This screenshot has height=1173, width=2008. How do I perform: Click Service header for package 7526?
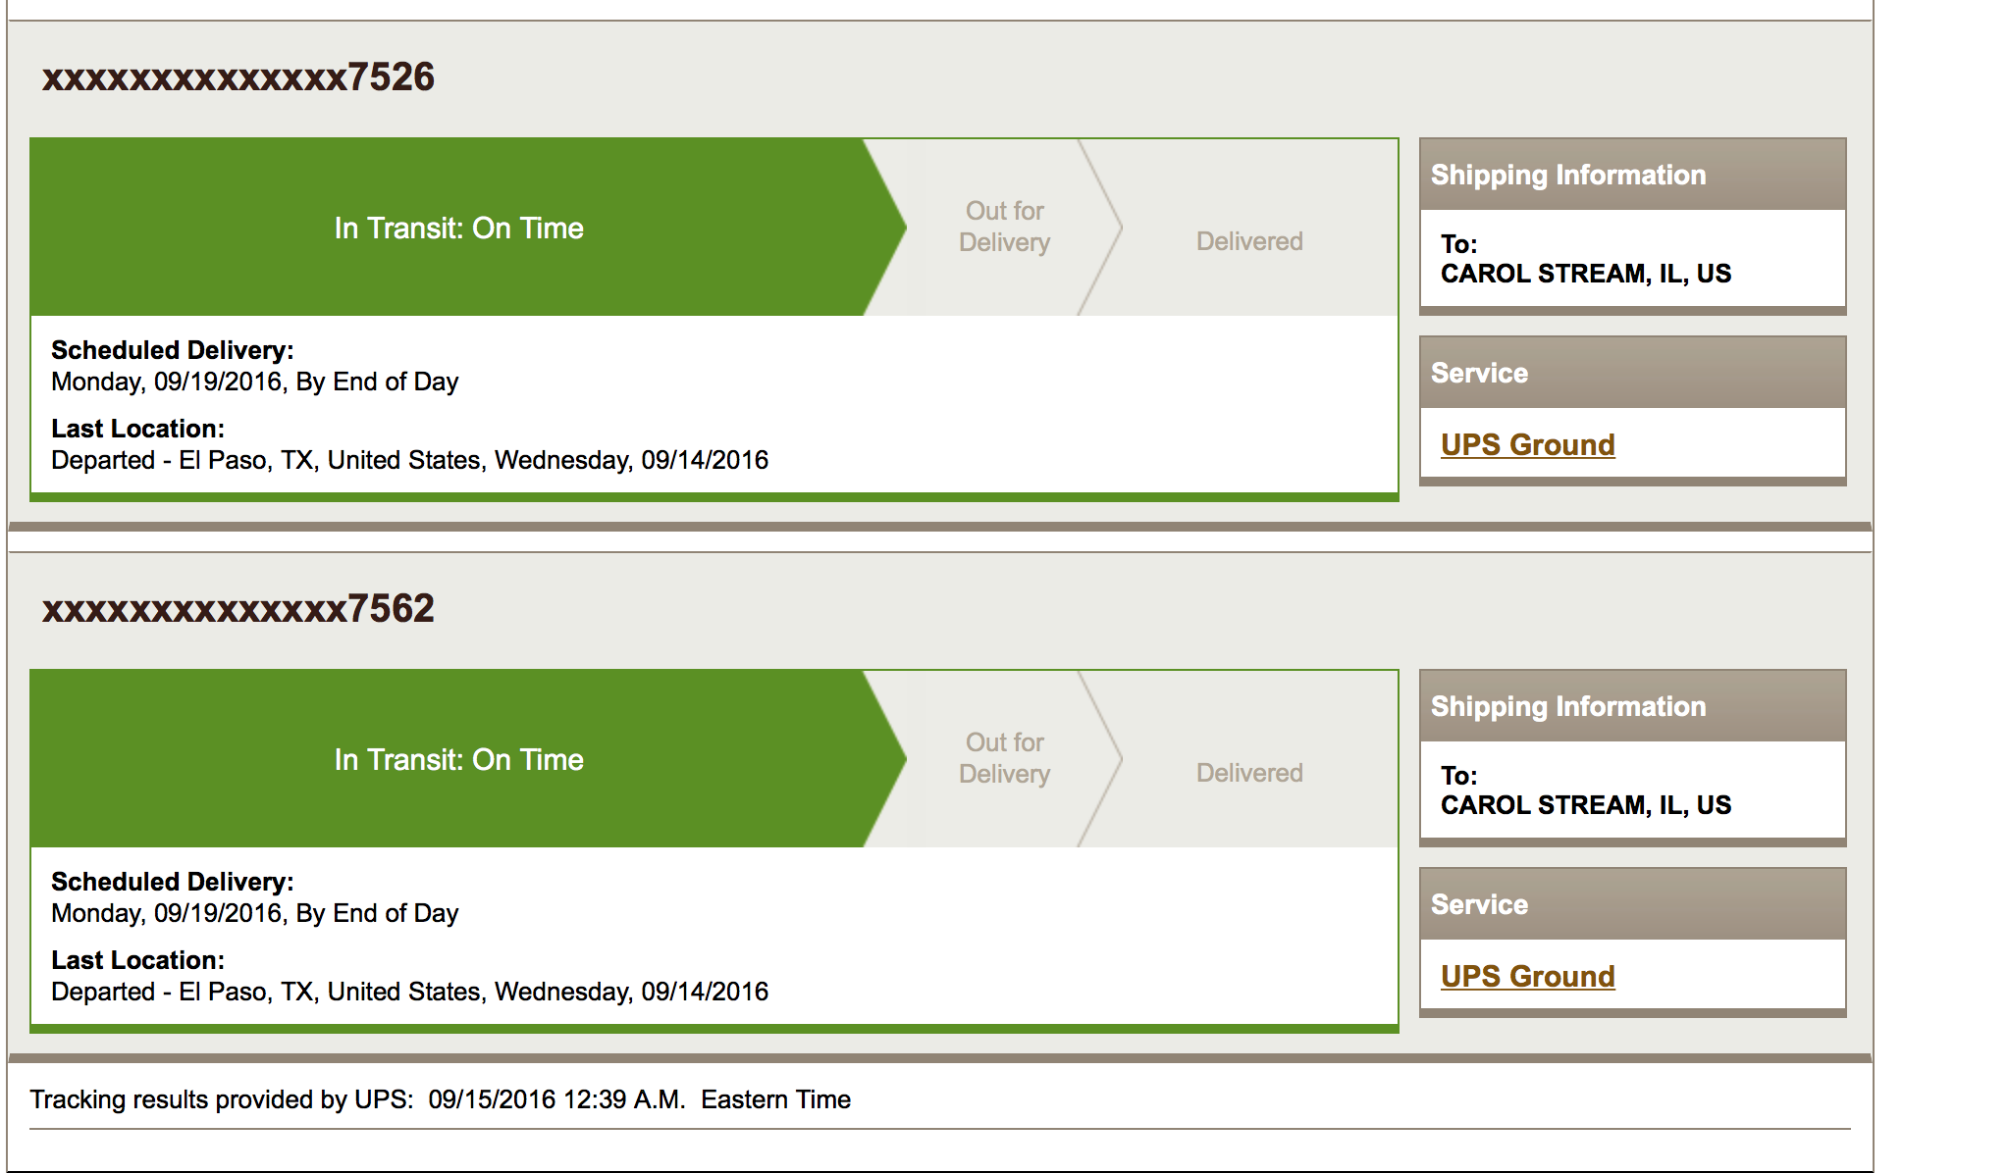1479,373
